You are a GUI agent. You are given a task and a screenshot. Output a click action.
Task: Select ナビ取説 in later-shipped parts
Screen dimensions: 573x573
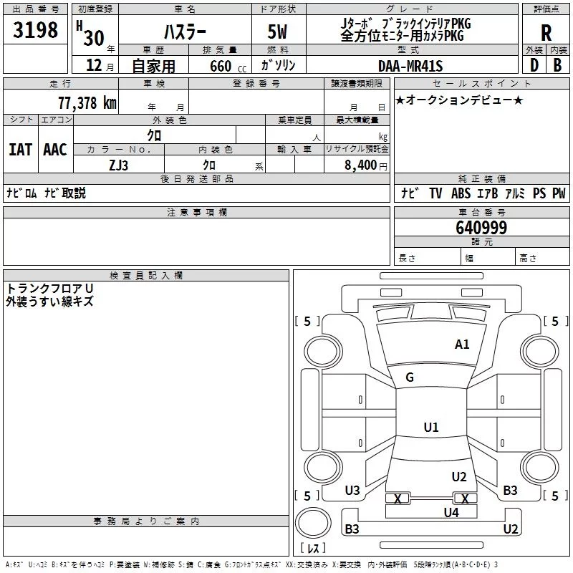(x=65, y=193)
